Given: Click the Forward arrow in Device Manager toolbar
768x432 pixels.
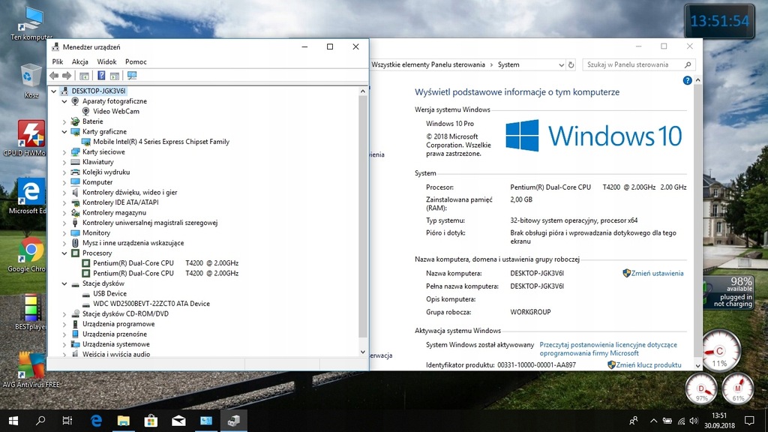Looking at the screenshot, I should pyautogui.click(x=67, y=76).
